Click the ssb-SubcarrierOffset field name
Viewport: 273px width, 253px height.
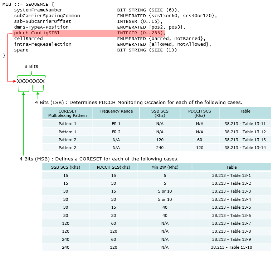43,21
